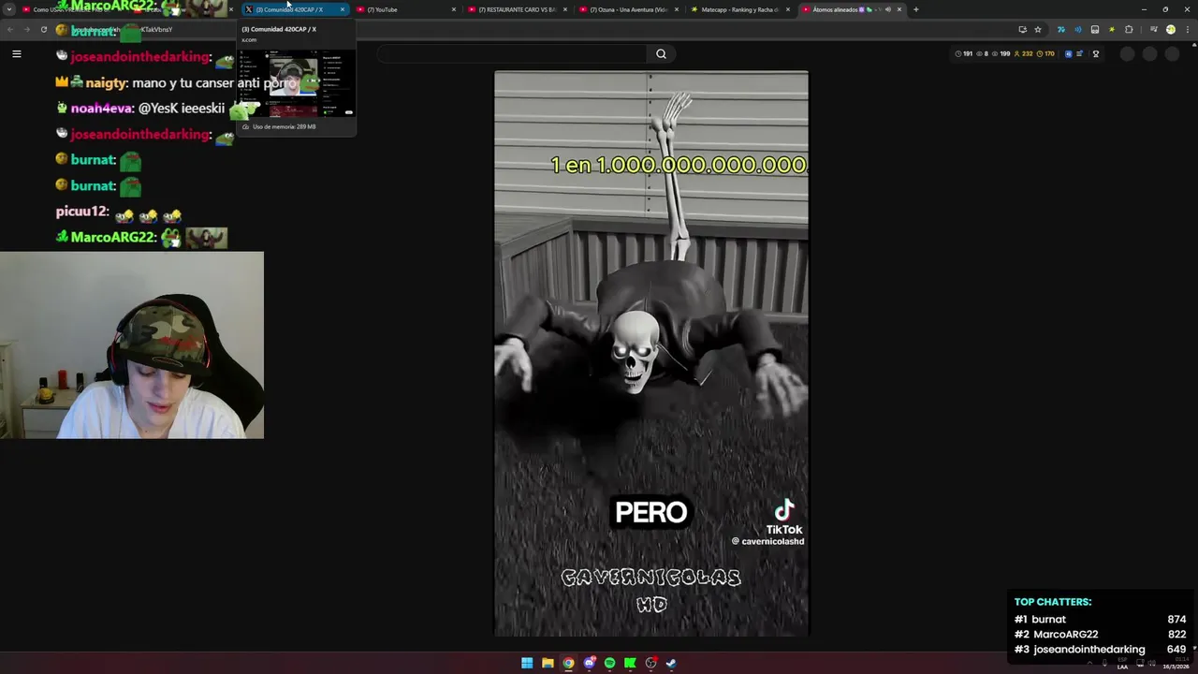
Task: Click the blue sound-wave extension icon
Action: coord(1077,29)
